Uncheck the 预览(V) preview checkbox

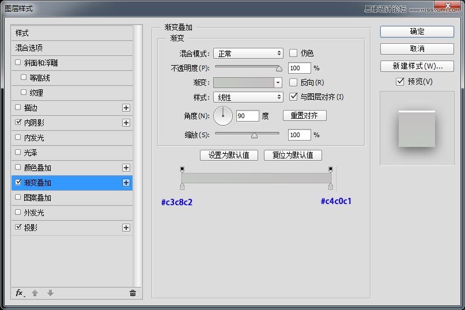(400, 81)
